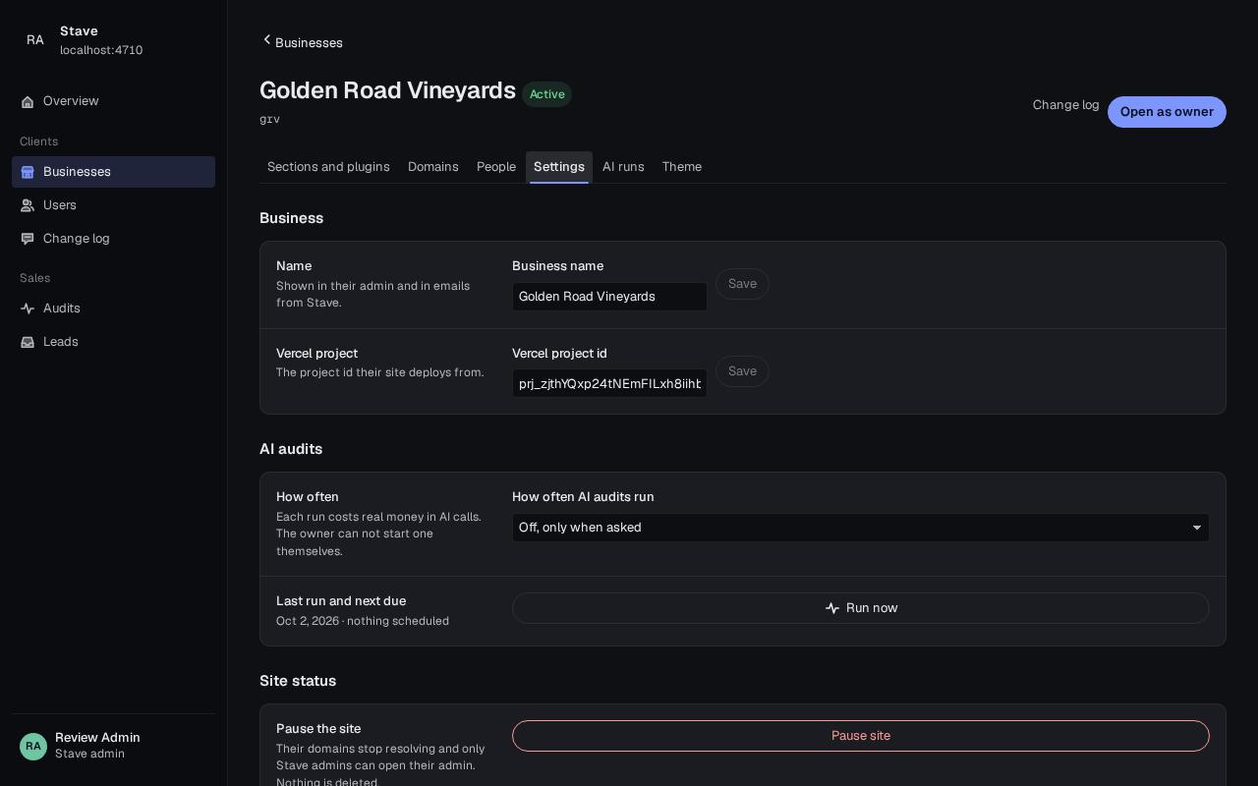Viewport: 1258px width, 786px height.
Task: Open the Audits pulse icon
Action: (28, 309)
